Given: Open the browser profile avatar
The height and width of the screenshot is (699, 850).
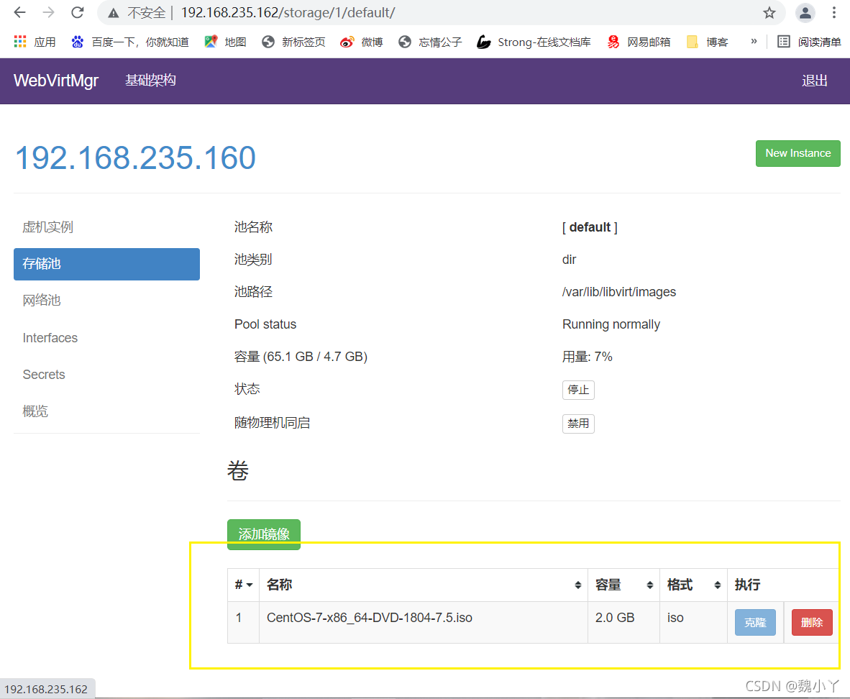Looking at the screenshot, I should pyautogui.click(x=805, y=13).
